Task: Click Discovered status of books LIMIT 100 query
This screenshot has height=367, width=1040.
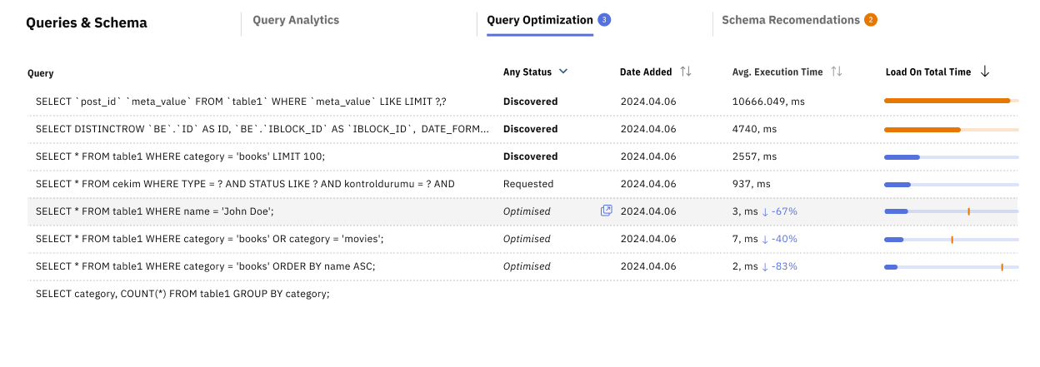Action: point(530,156)
